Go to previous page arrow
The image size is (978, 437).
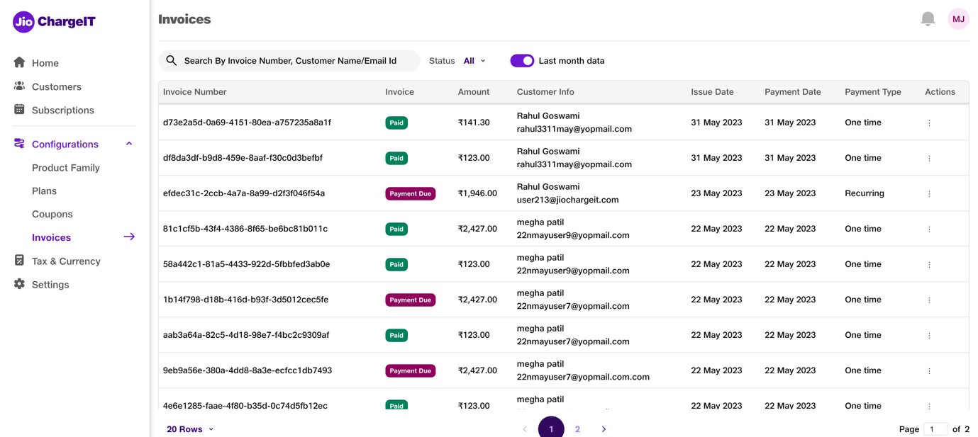point(525,429)
